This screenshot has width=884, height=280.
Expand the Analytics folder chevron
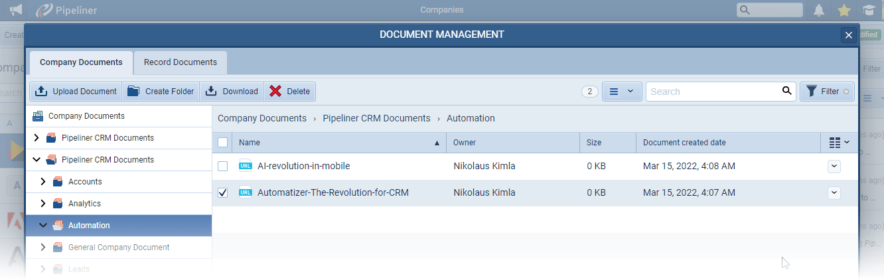(x=43, y=204)
